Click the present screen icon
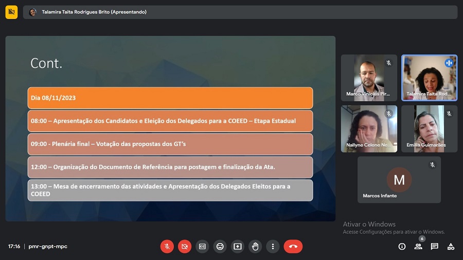This screenshot has width=463, height=260. [x=238, y=247]
